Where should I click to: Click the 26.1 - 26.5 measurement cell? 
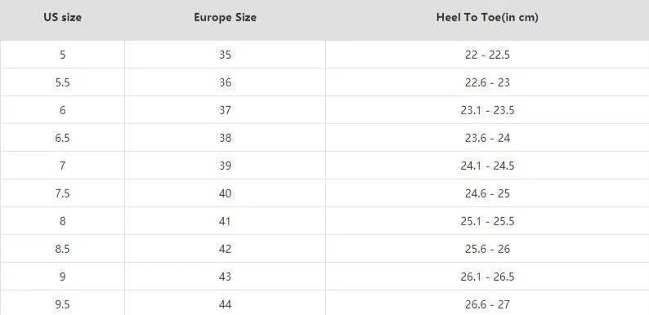click(x=487, y=276)
